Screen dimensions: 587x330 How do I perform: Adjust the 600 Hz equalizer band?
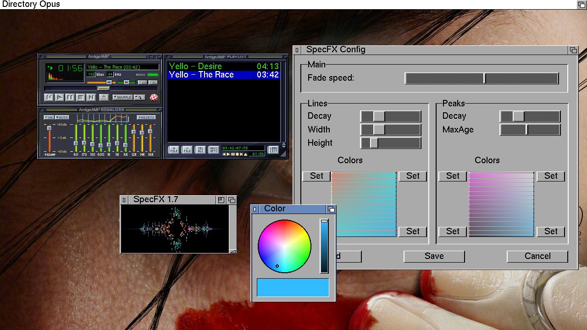coord(100,137)
